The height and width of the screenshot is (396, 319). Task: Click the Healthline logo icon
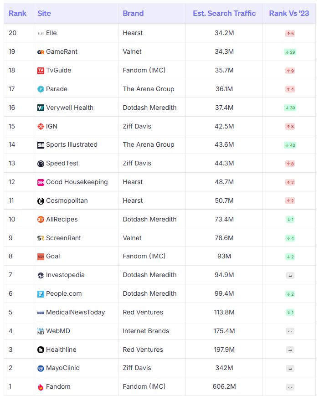coord(41,350)
